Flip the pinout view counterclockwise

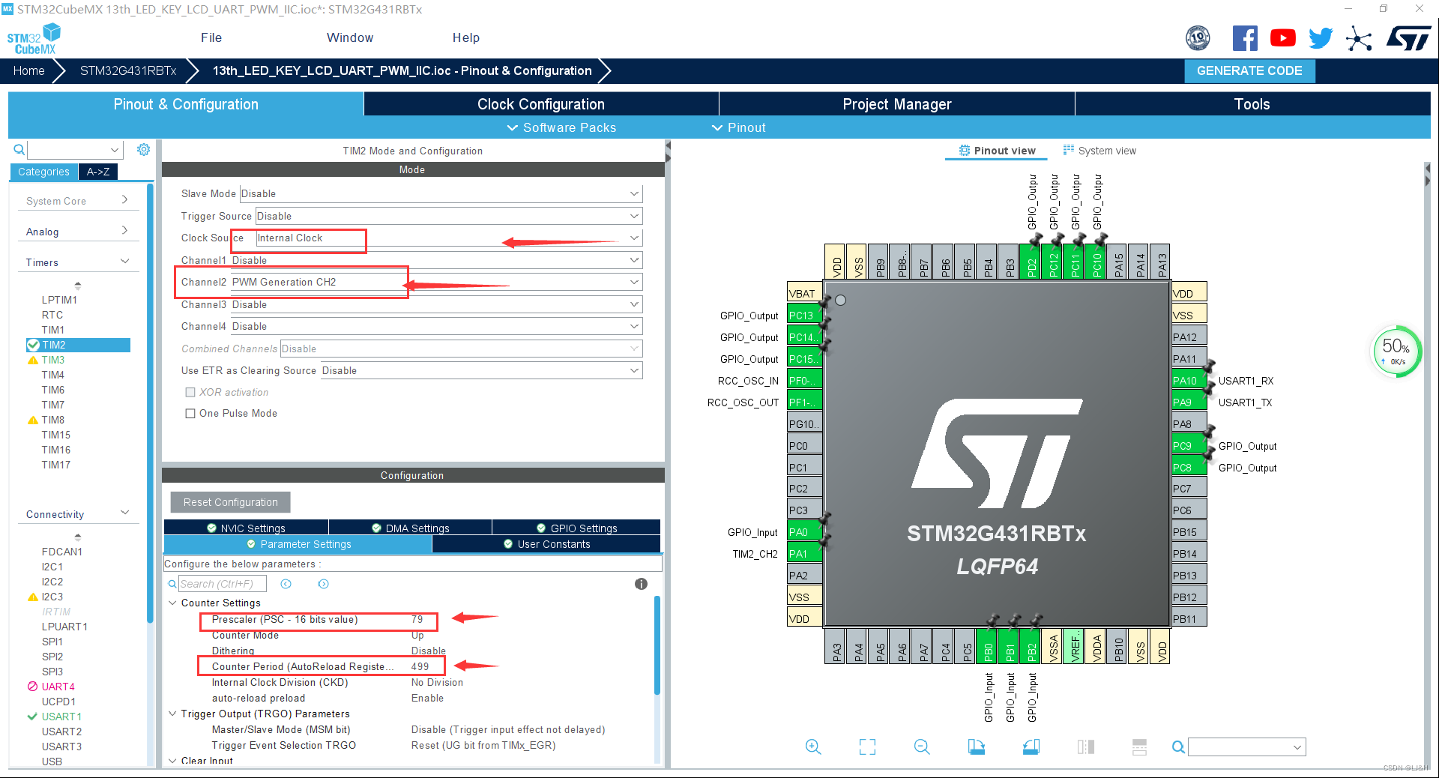1031,747
